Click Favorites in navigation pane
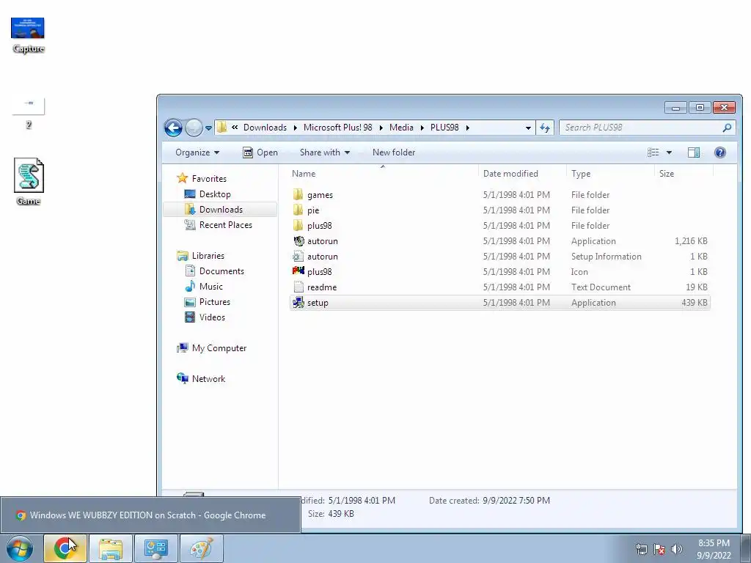 click(x=209, y=179)
